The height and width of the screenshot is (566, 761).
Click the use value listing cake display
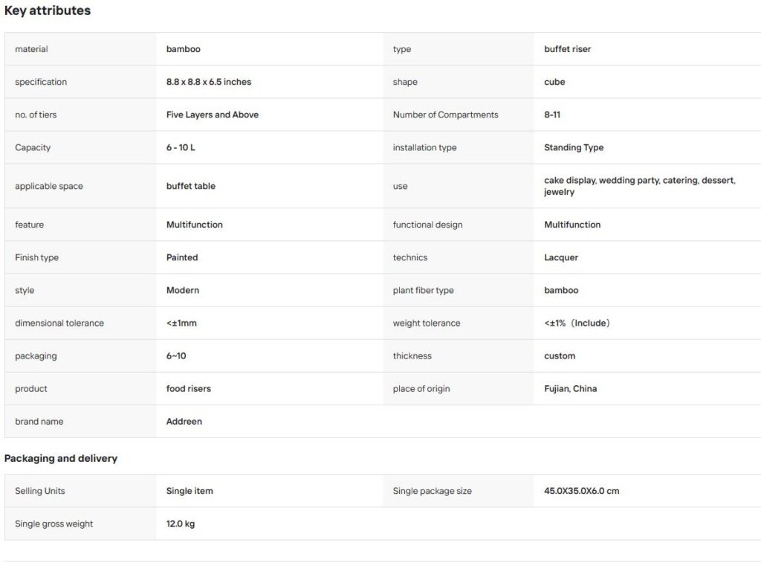click(640, 186)
